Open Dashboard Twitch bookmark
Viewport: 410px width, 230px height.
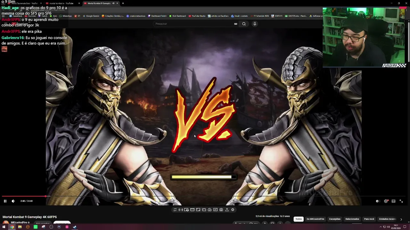tap(157, 16)
